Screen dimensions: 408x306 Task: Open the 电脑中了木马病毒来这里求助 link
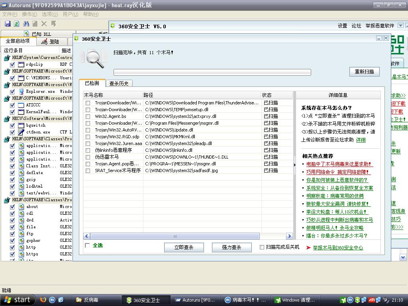(x=339, y=164)
